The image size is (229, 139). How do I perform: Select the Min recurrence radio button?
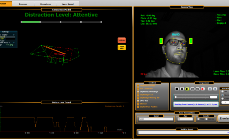point(223,91)
